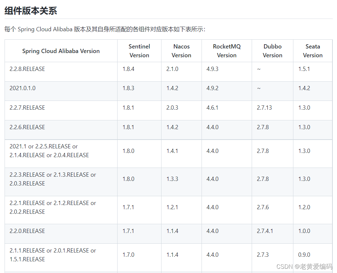Click Nacos value 1.4.1
The image size is (337, 273).
[172, 151]
